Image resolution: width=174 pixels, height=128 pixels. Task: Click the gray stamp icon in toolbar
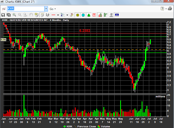[x=111, y=15]
